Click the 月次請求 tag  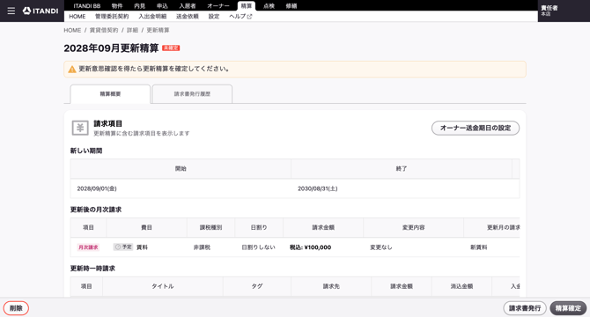tap(88, 247)
